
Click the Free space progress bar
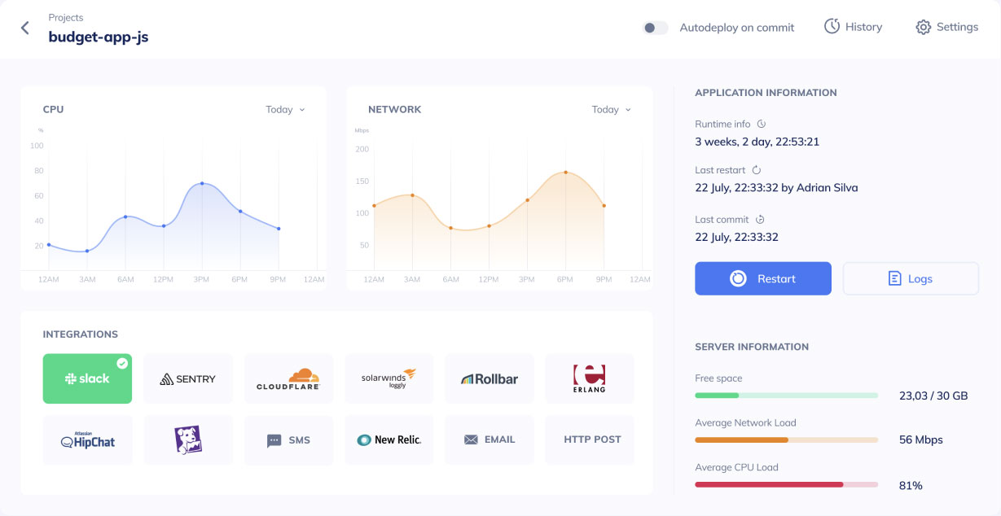(x=786, y=396)
